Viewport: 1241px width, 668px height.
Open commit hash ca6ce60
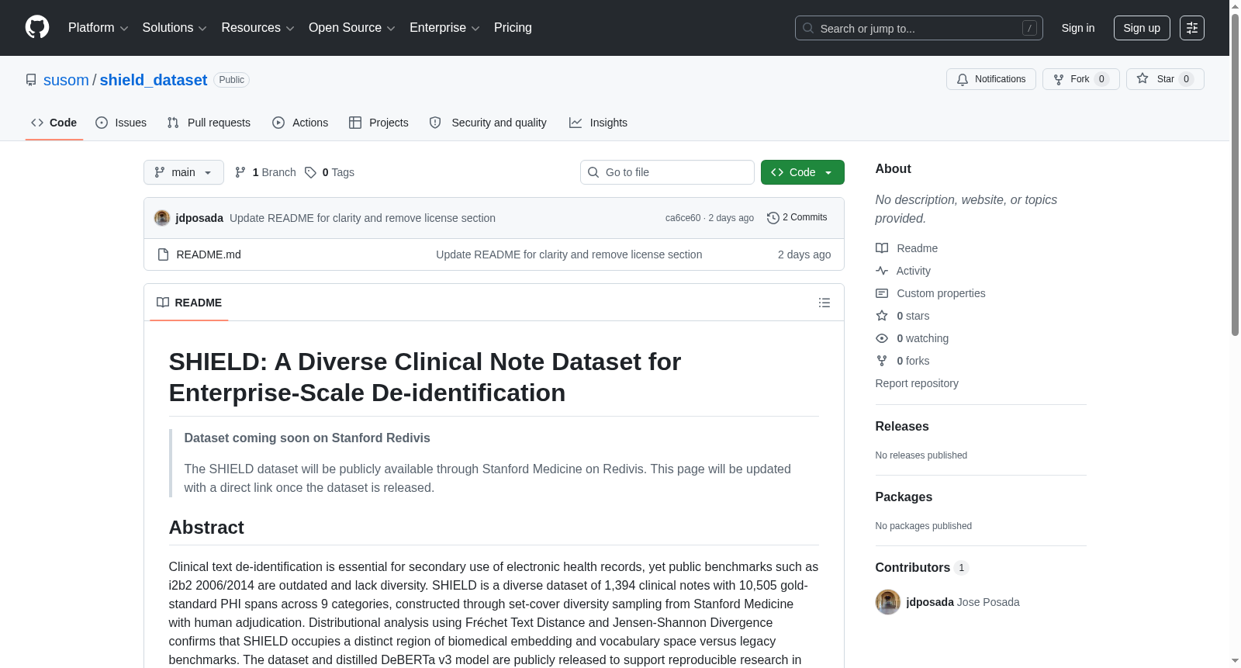coord(683,218)
